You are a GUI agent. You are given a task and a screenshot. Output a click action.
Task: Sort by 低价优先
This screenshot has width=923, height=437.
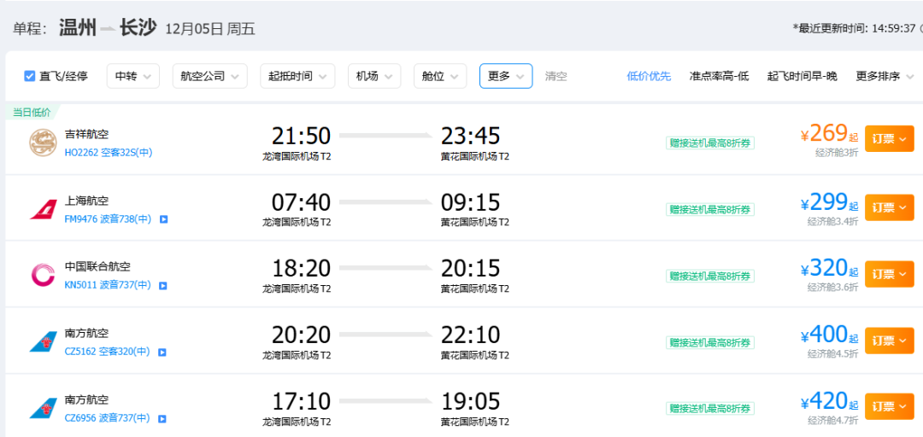point(649,76)
